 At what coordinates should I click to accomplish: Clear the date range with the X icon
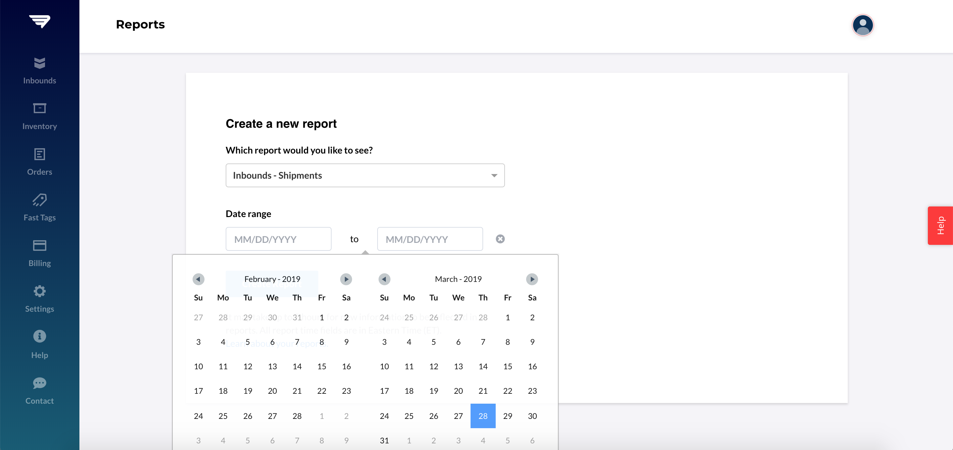click(500, 239)
